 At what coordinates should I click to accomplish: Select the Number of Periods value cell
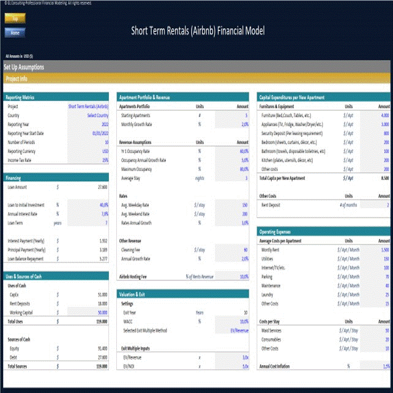pos(88,143)
